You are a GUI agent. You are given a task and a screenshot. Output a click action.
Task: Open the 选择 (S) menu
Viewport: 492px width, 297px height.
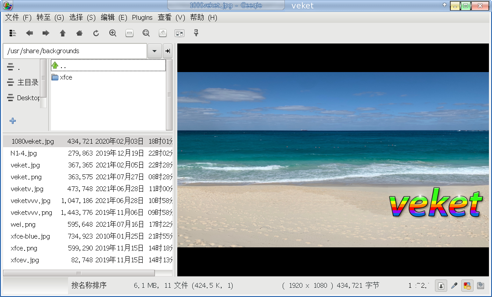pos(82,18)
